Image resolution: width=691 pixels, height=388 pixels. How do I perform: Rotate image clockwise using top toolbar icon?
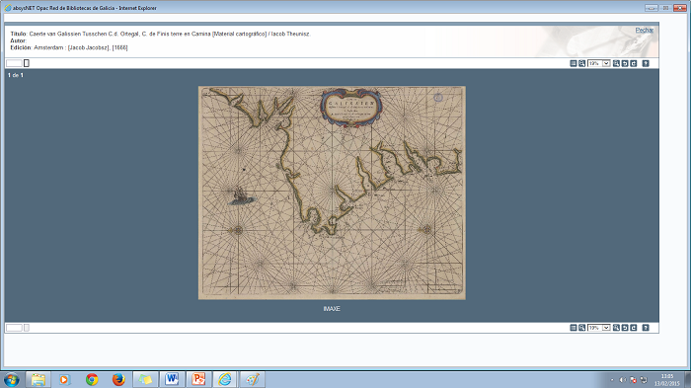(x=634, y=63)
